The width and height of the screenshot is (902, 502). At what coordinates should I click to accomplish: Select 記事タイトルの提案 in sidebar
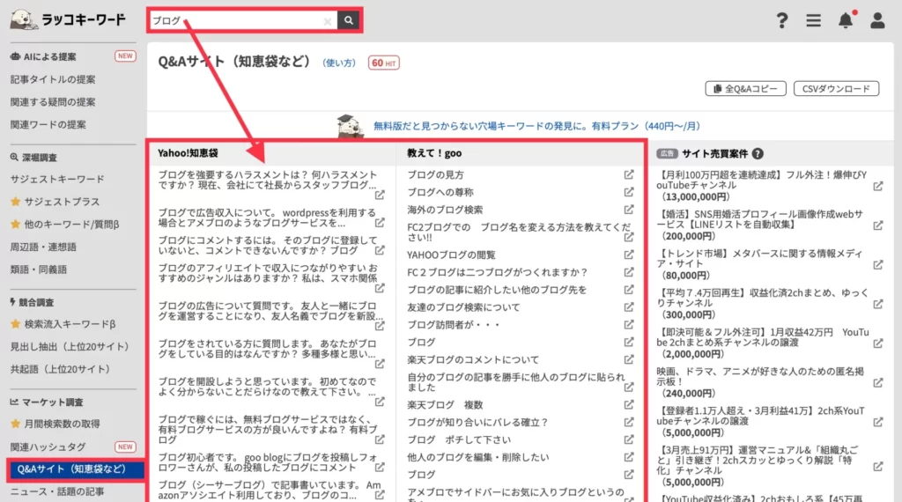point(53,79)
